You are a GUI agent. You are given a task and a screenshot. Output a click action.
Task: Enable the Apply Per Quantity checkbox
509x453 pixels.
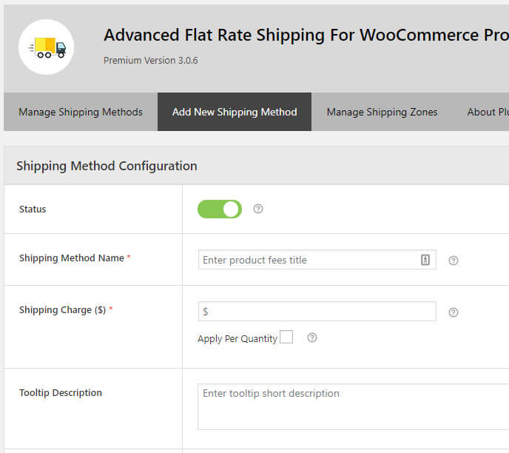[286, 337]
